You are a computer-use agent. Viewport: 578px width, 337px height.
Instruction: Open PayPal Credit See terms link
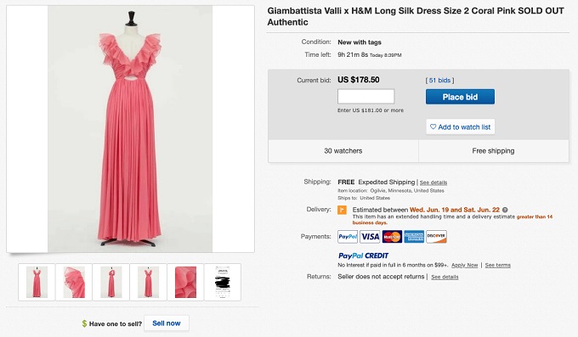click(497, 265)
